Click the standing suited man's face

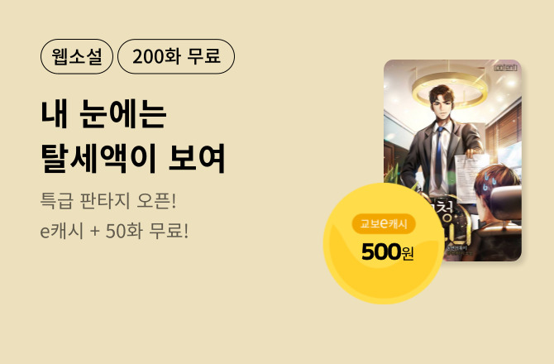(443, 104)
